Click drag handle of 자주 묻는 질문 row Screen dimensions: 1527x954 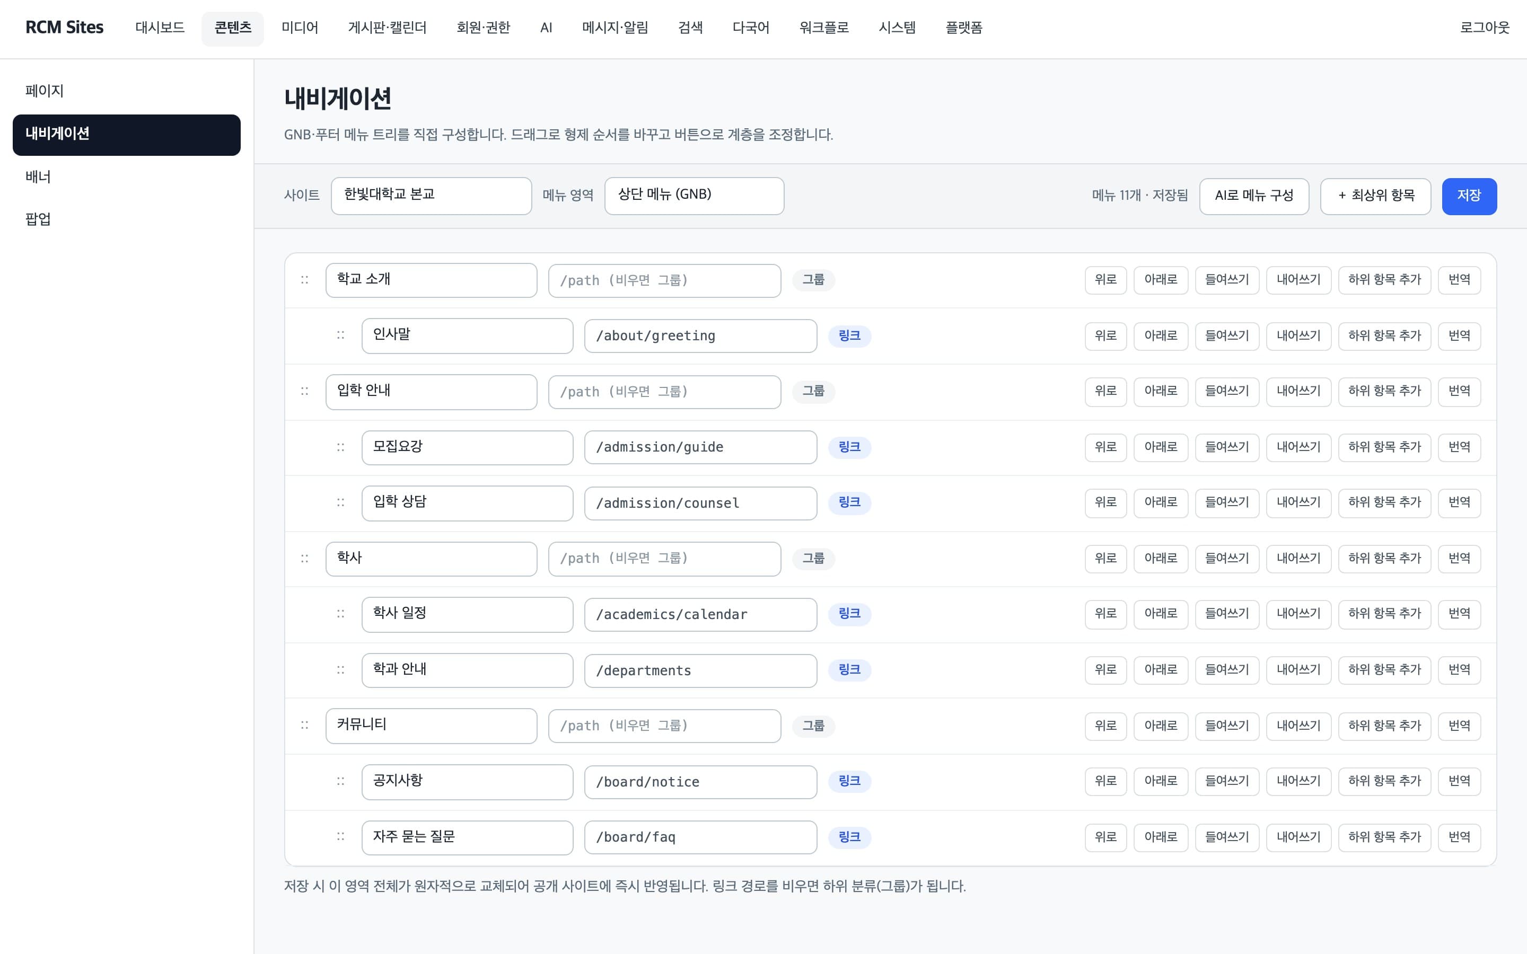click(341, 837)
